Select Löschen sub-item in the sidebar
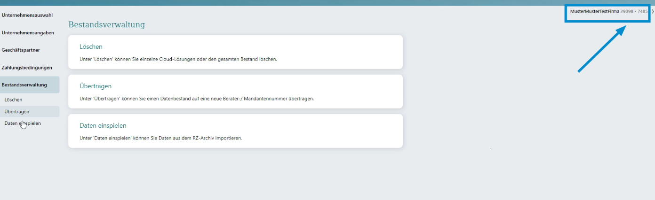655x200 pixels. (13, 100)
